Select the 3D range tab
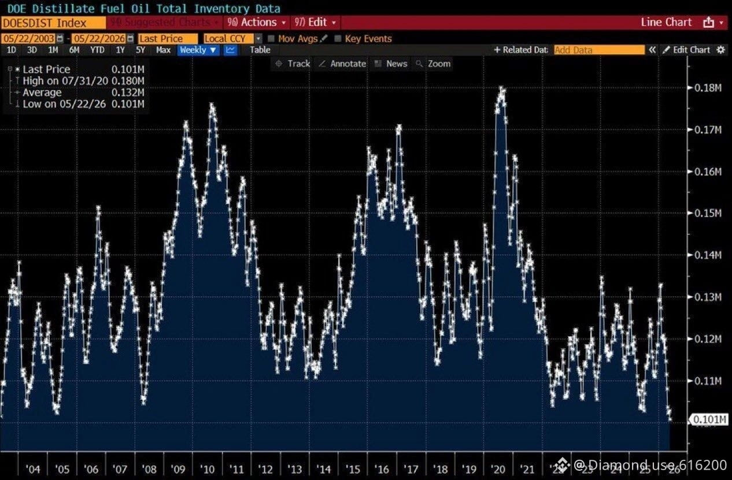This screenshot has width=732, height=480. 32,50
